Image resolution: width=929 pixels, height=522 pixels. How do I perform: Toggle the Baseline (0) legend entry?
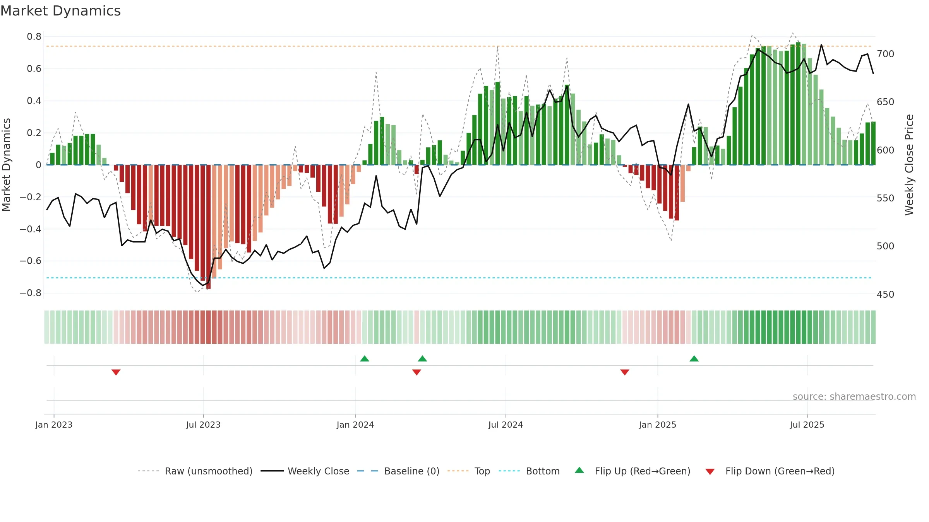click(398, 471)
